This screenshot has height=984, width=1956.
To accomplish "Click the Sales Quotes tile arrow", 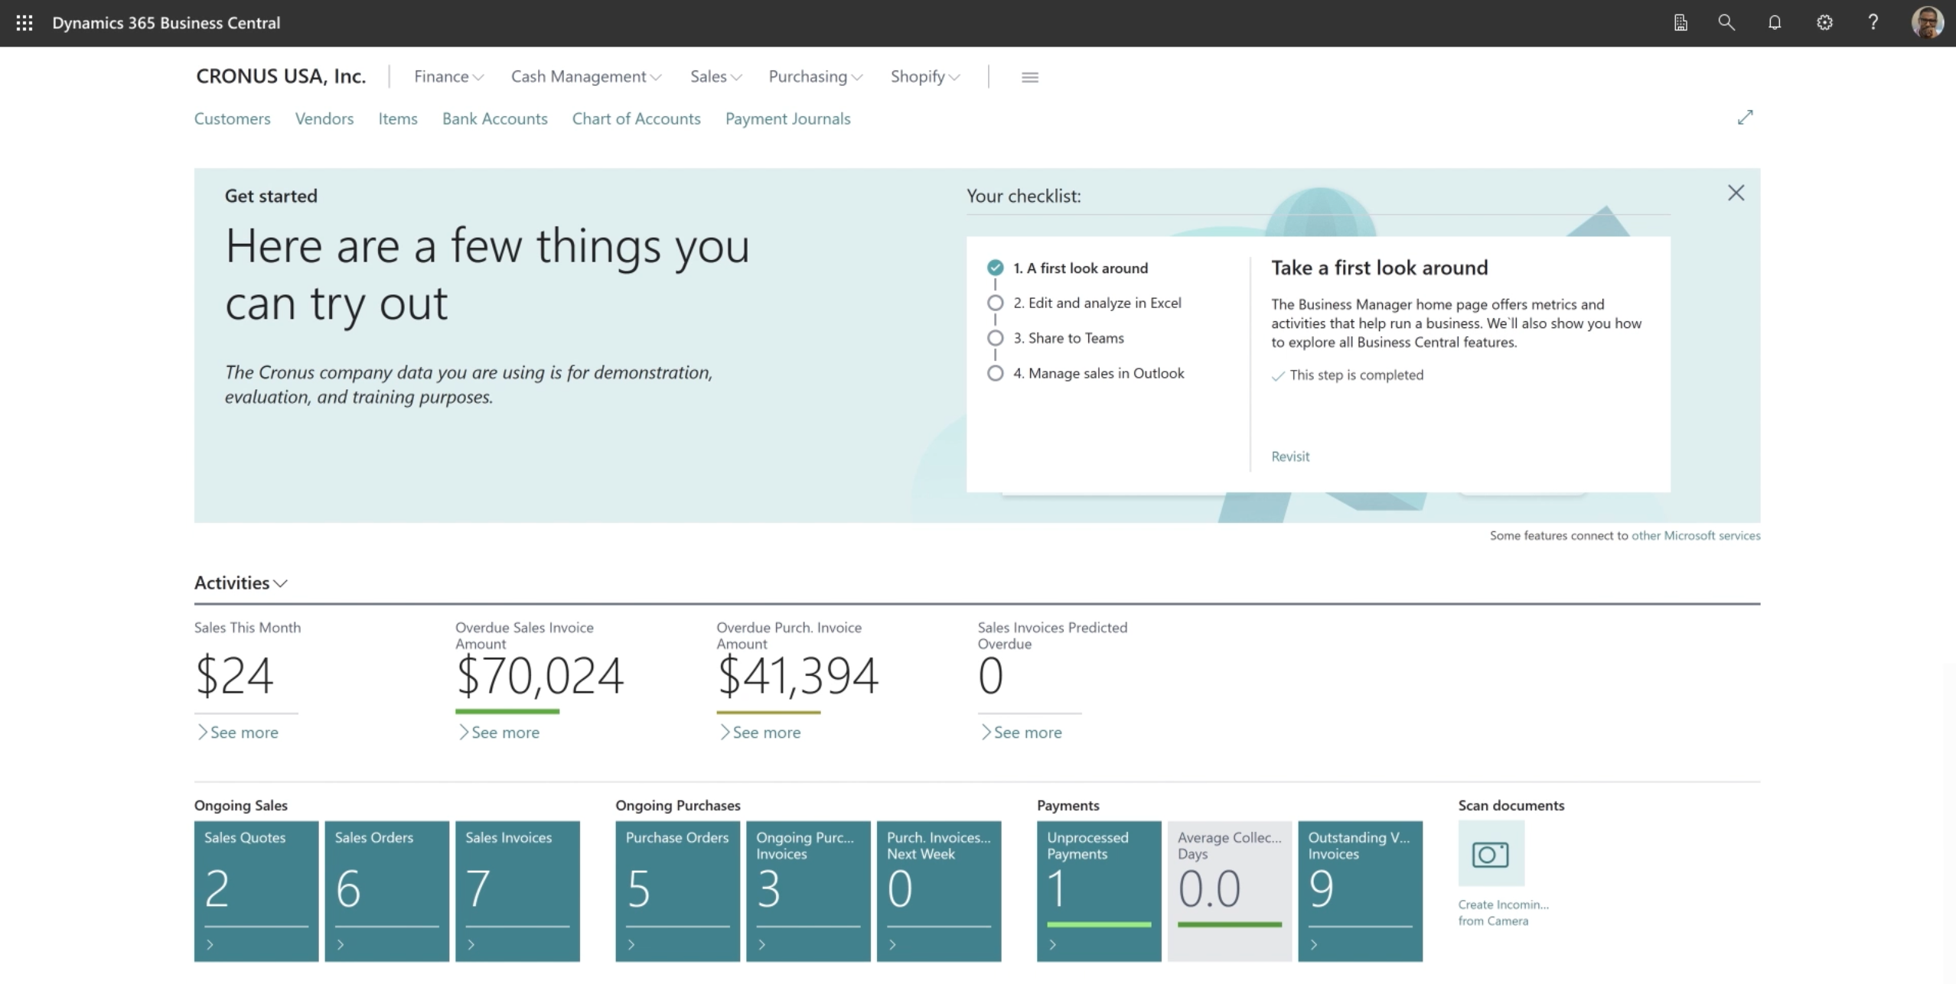I will 210,945.
